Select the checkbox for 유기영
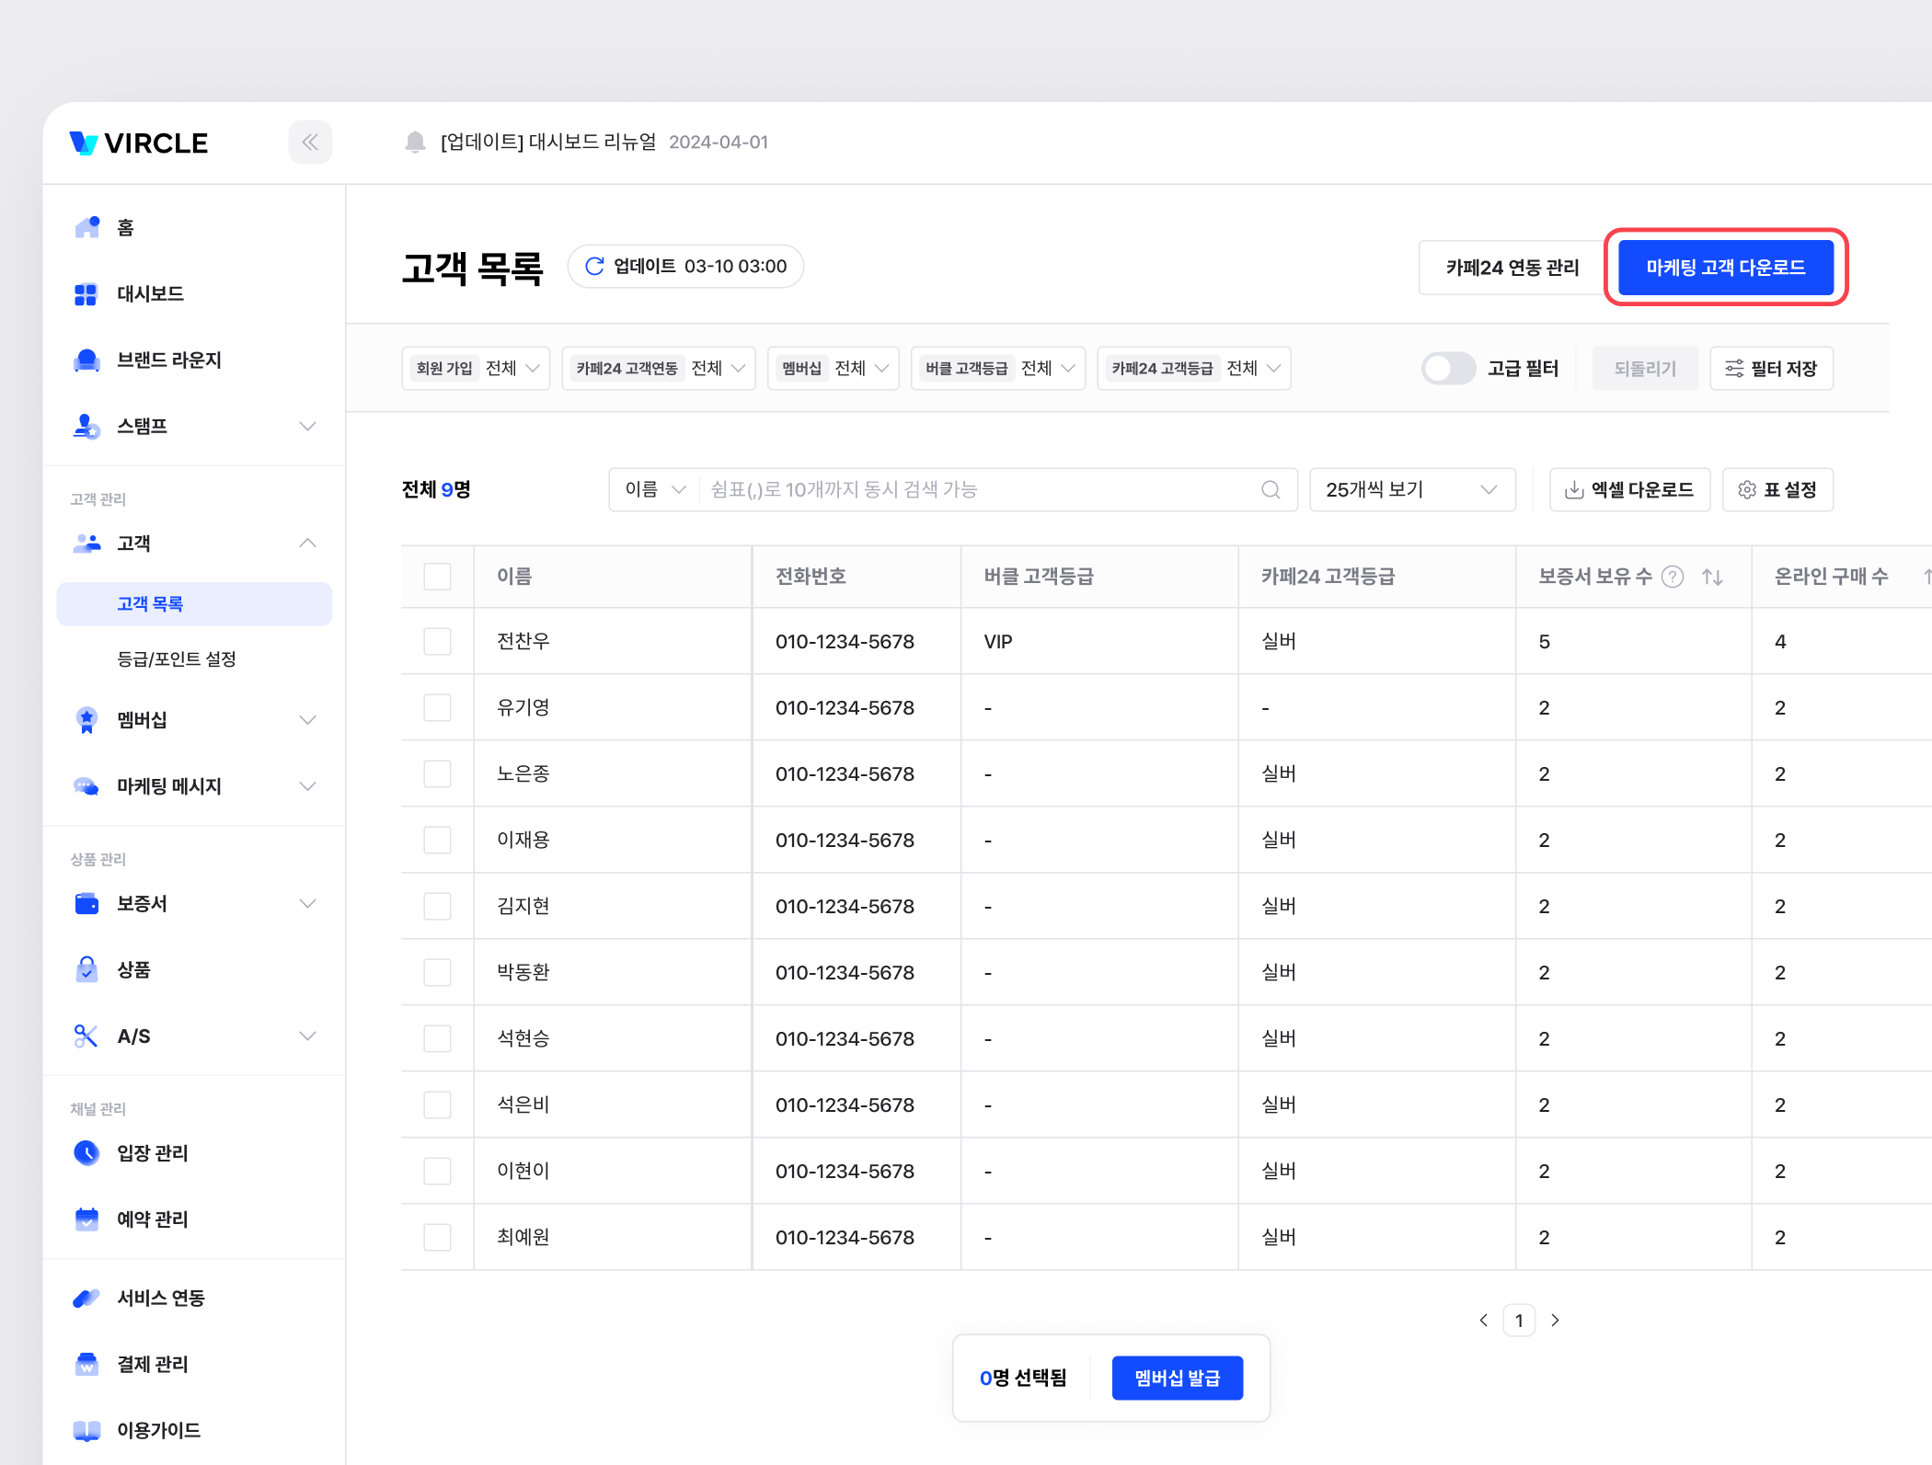 tap(437, 707)
